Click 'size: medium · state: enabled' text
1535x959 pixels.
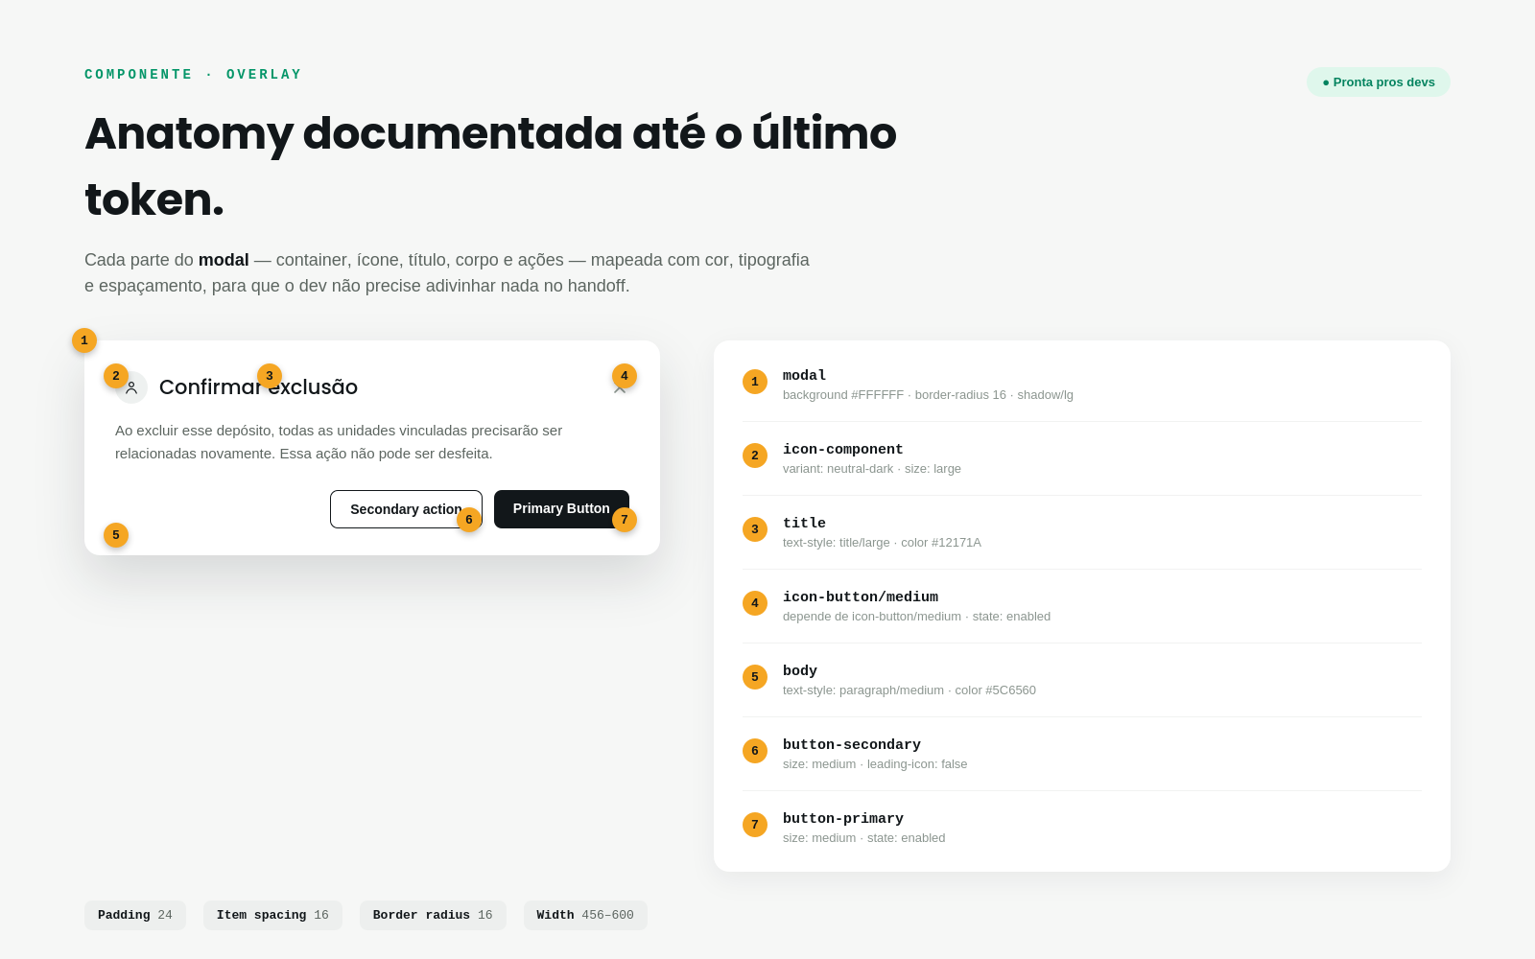pos(864,838)
